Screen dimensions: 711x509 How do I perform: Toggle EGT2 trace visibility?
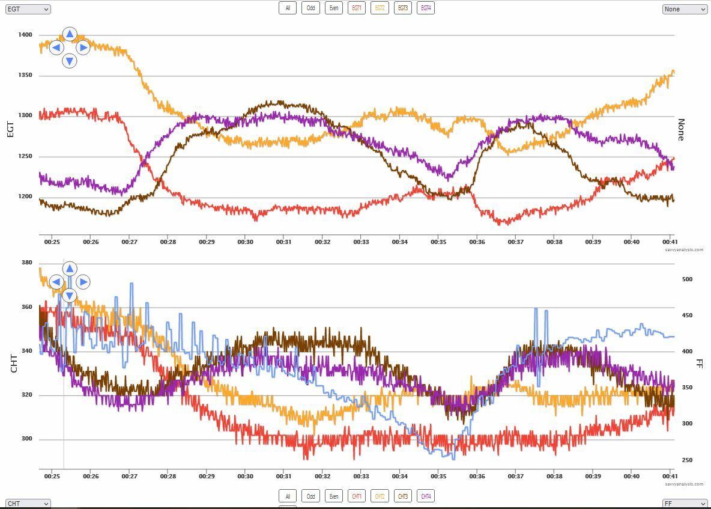[380, 8]
